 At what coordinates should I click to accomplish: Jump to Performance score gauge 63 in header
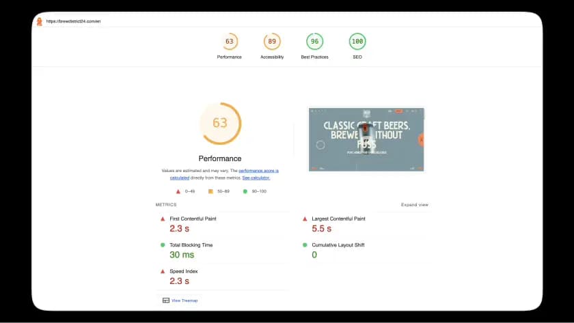coord(229,42)
